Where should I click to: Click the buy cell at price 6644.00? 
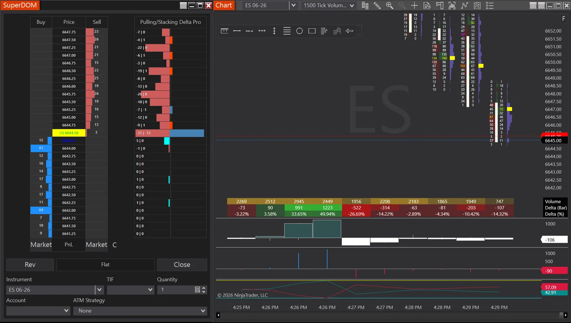(41, 148)
